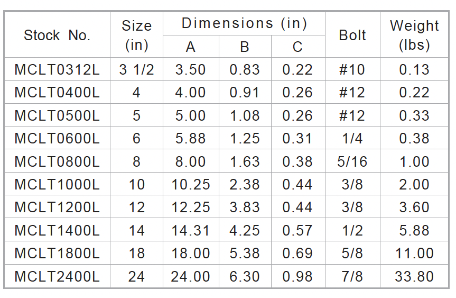Select the 14.31 dimension A value

coord(191,230)
